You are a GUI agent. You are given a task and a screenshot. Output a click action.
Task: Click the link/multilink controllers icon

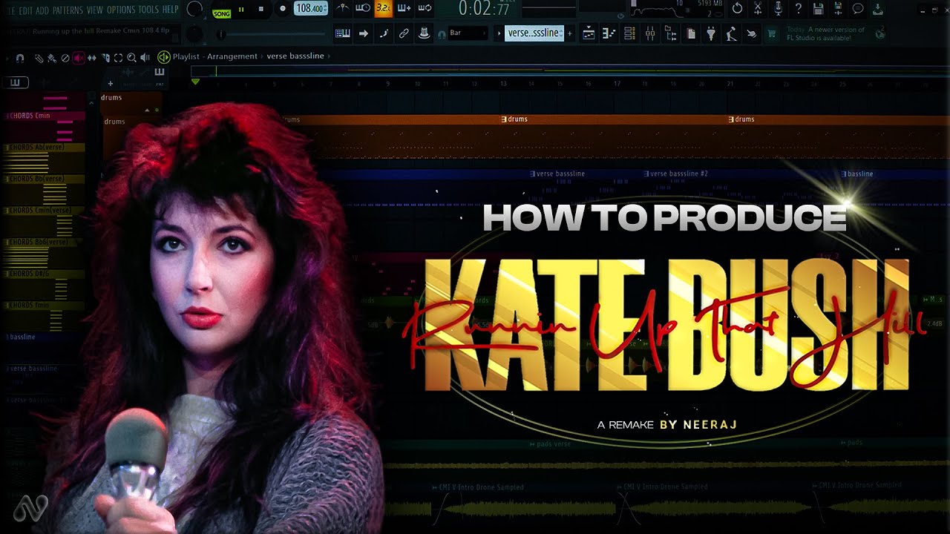click(x=404, y=33)
